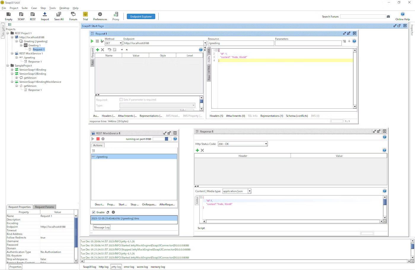The image size is (415, 270).
Task: Open the Http Status Code dropdown
Action: [242, 144]
